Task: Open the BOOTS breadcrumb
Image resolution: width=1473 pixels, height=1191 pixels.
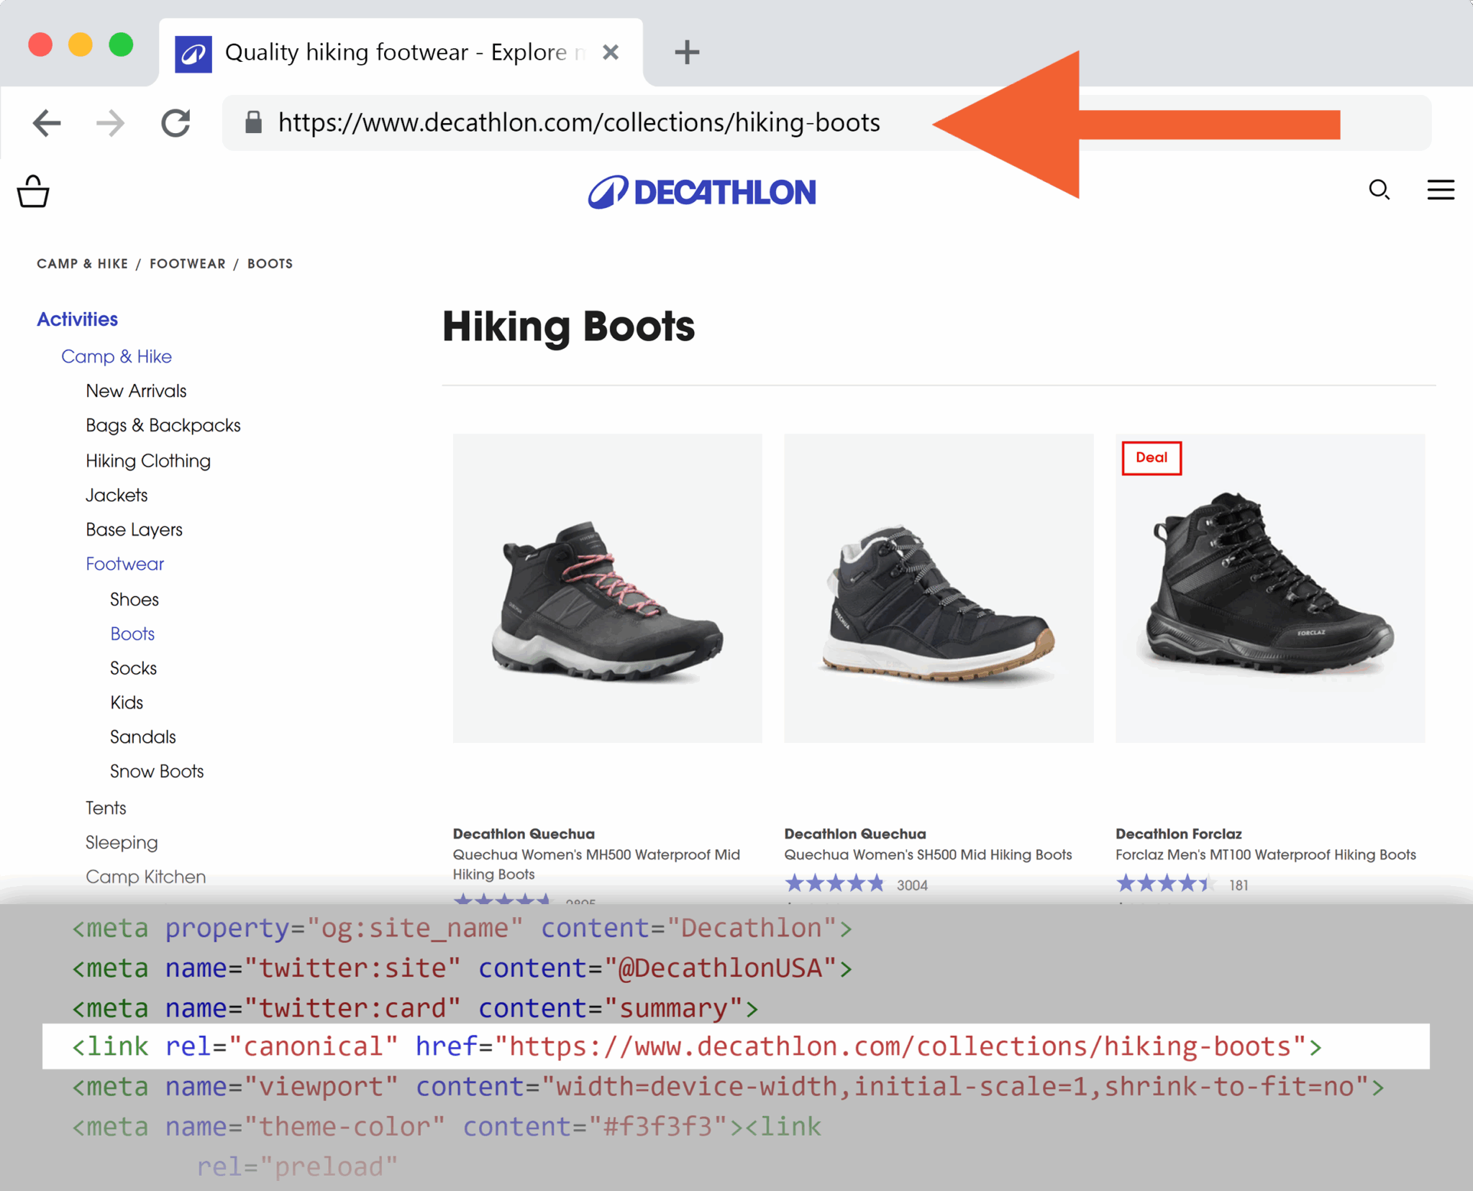Action: pyautogui.click(x=270, y=264)
